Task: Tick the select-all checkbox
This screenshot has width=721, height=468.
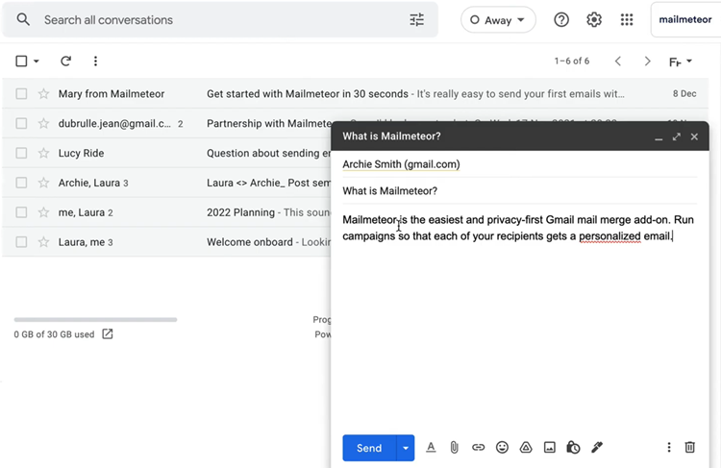Action: click(x=21, y=62)
